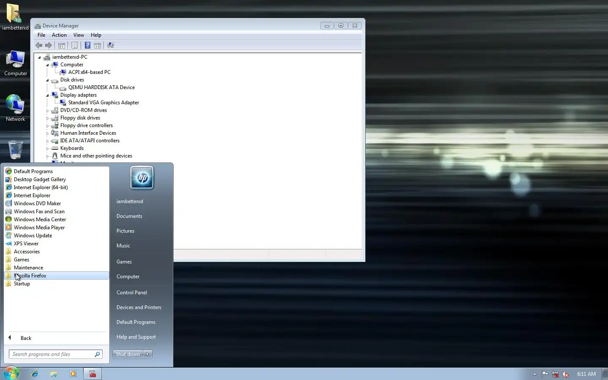
Task: Open the iambetterxd folder icon on desktop
Action: (15, 17)
